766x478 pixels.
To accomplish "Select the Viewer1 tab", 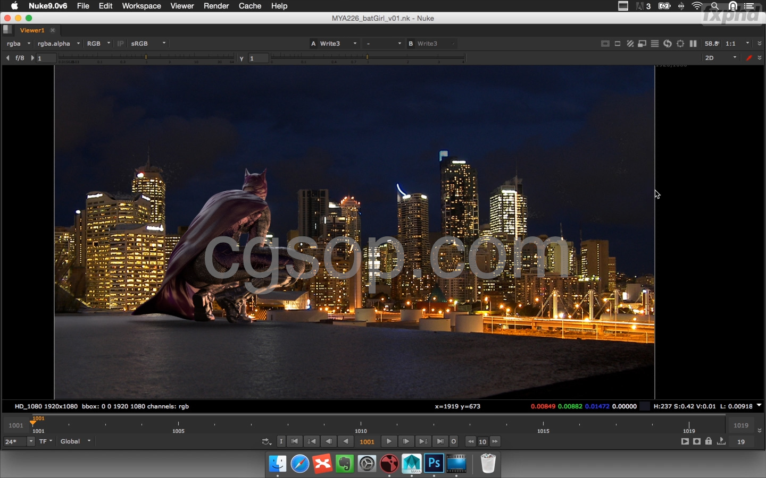I will pos(32,30).
